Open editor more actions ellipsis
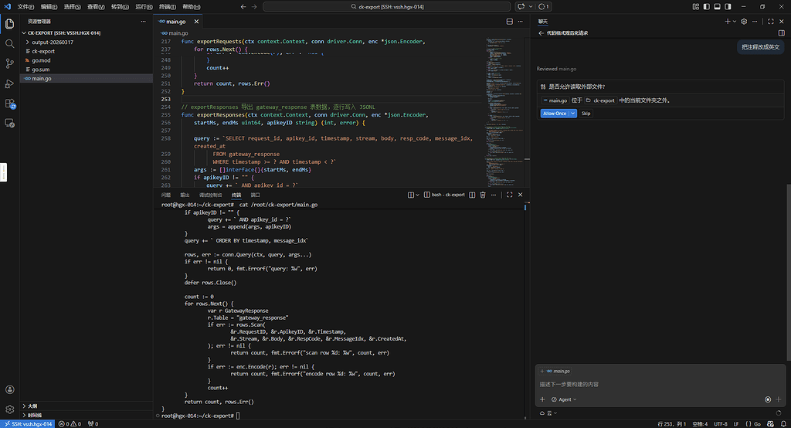791x428 pixels. 520,21
